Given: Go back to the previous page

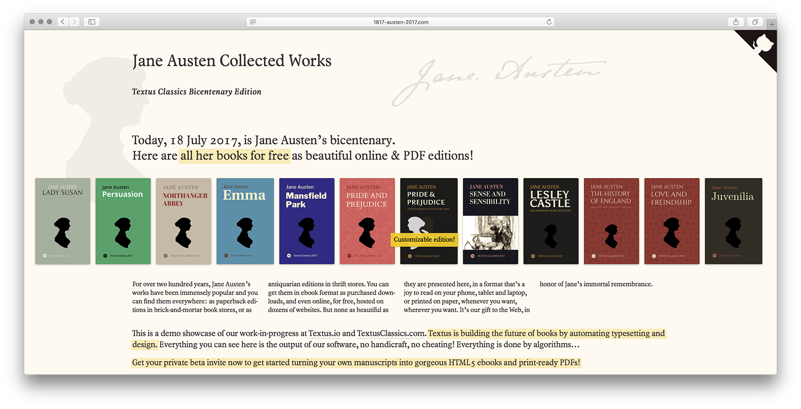Looking at the screenshot, I should click(63, 22).
